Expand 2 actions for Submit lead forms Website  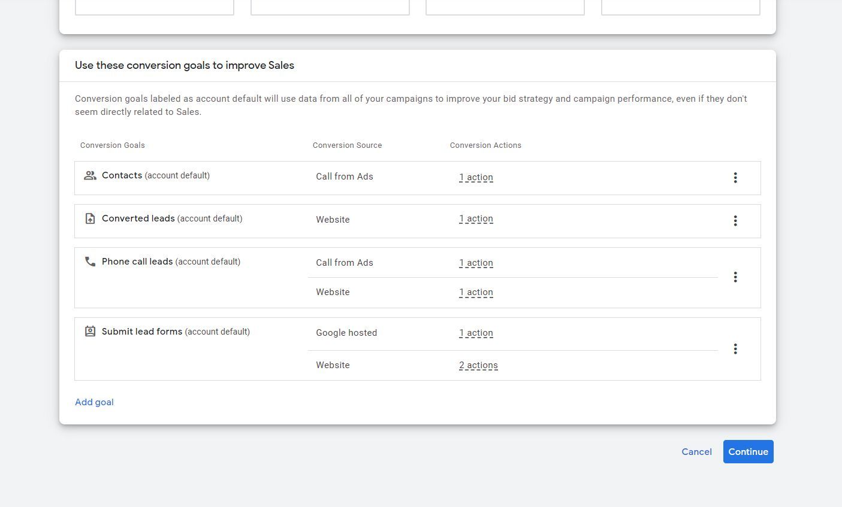(478, 365)
